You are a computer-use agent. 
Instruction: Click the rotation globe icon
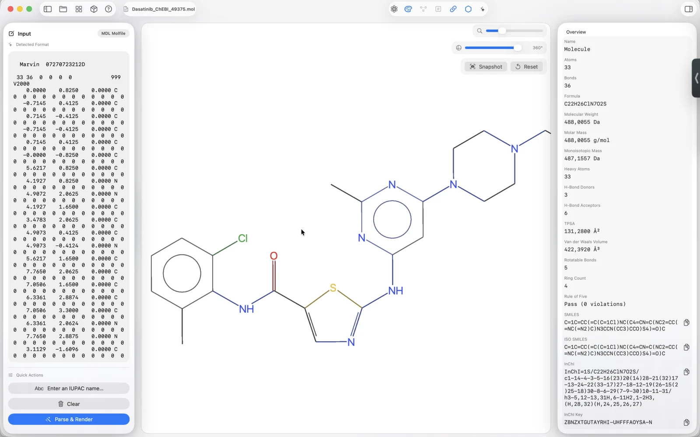point(458,48)
